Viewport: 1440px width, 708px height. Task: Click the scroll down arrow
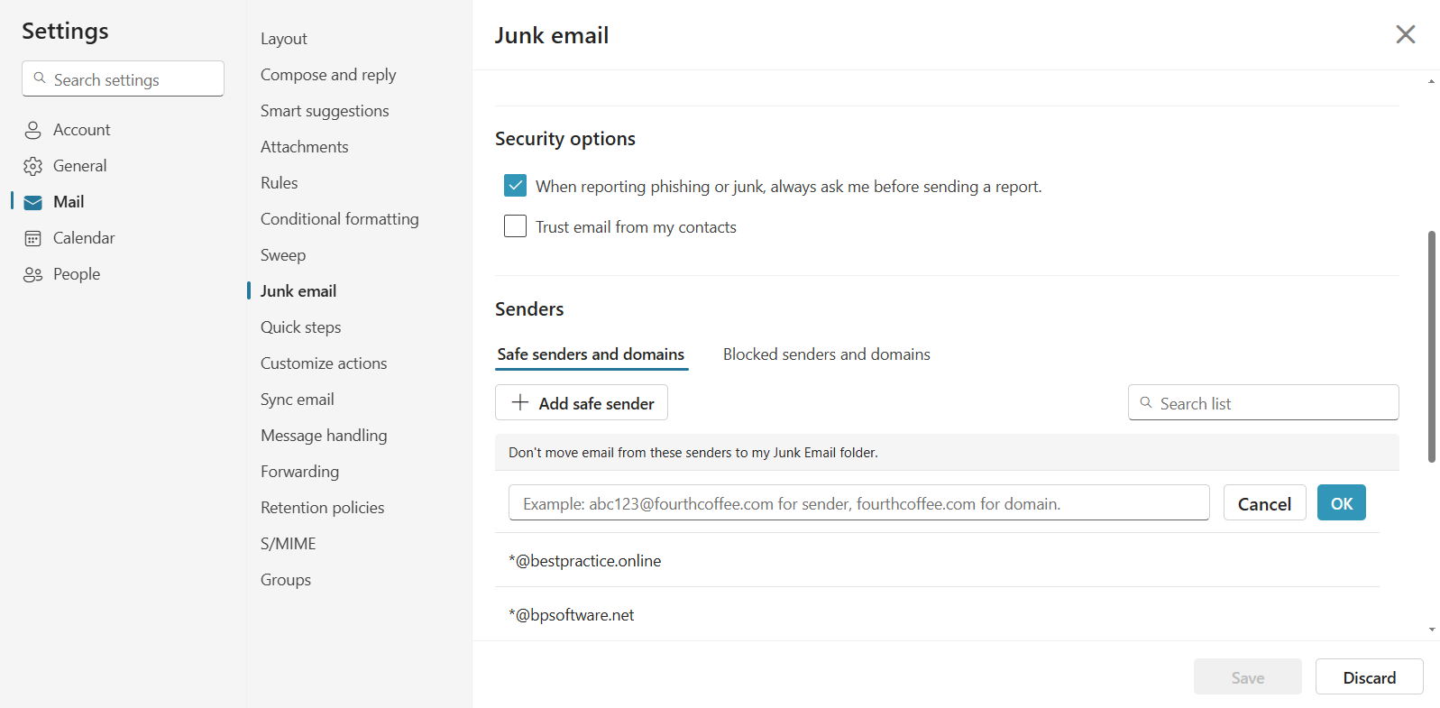[1431, 630]
